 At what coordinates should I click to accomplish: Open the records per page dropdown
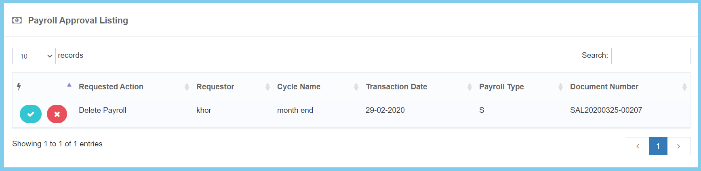[34, 56]
